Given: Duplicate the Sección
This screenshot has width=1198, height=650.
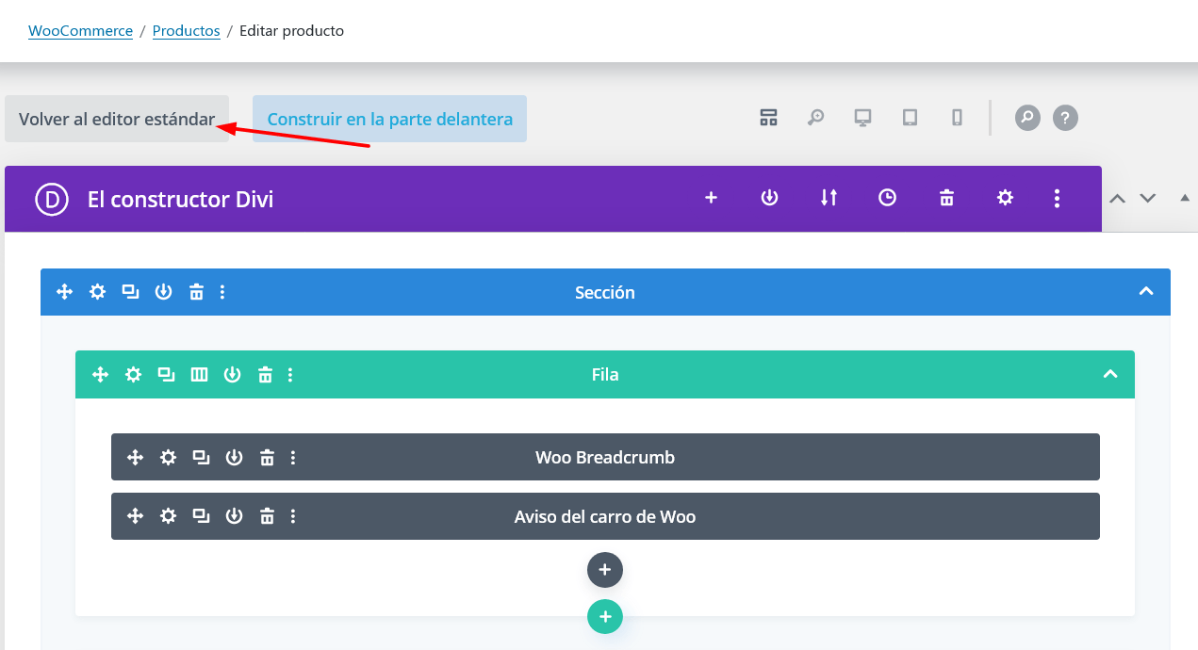Looking at the screenshot, I should [x=131, y=292].
